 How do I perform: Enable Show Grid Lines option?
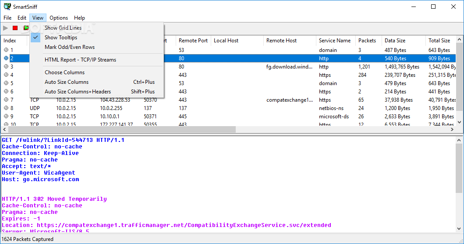tap(97, 27)
